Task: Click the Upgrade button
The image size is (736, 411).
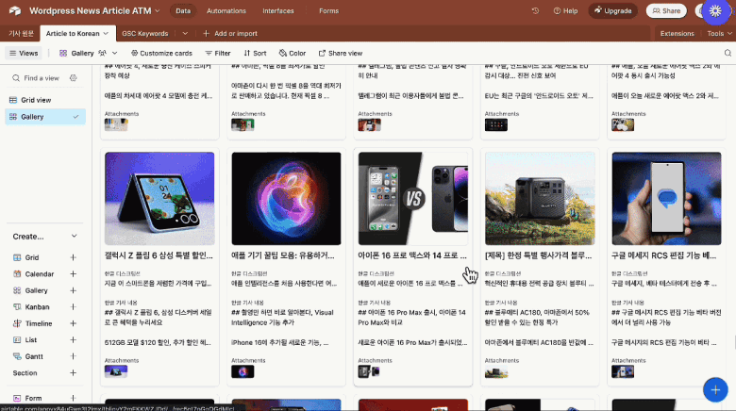Action: click(611, 11)
